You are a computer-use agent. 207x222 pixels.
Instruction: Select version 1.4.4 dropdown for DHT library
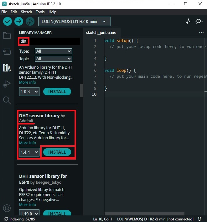pyautogui.click(x=29, y=152)
